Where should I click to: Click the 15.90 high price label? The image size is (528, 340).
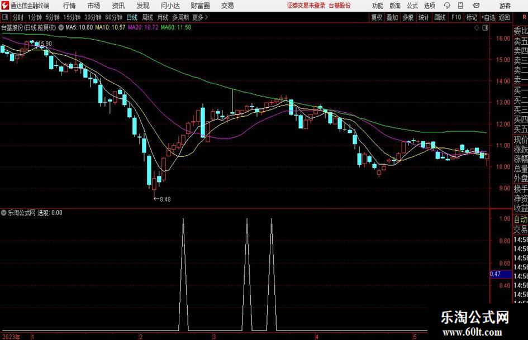[x=45, y=44]
